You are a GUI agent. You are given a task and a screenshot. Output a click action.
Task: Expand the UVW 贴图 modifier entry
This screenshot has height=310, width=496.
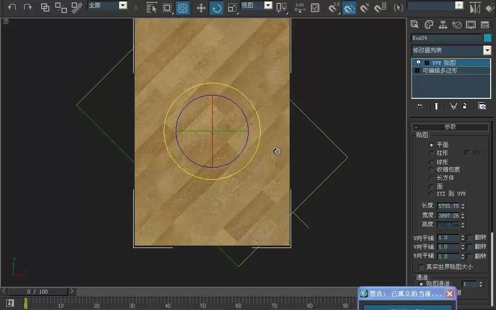point(427,63)
